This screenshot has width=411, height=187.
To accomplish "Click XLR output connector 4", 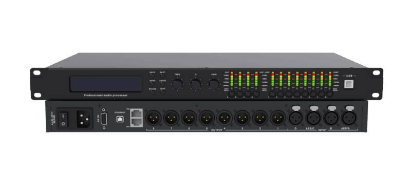I will click(x=225, y=118).
